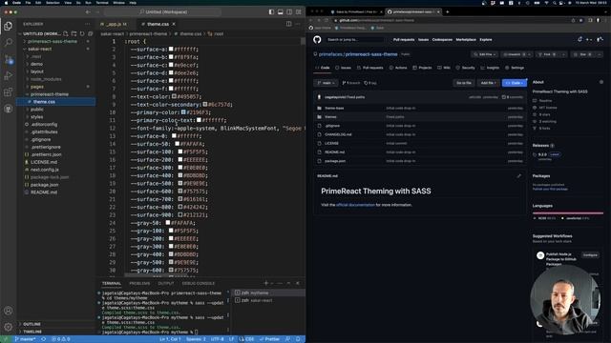
Task: Click Marketplace in GitHub top nav
Action: 466,40
